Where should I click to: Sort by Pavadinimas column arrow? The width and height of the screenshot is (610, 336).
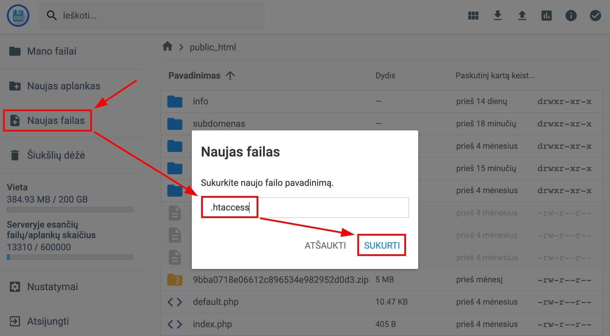click(230, 76)
